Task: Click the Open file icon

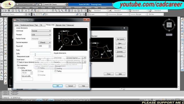Action: pos(6,11)
